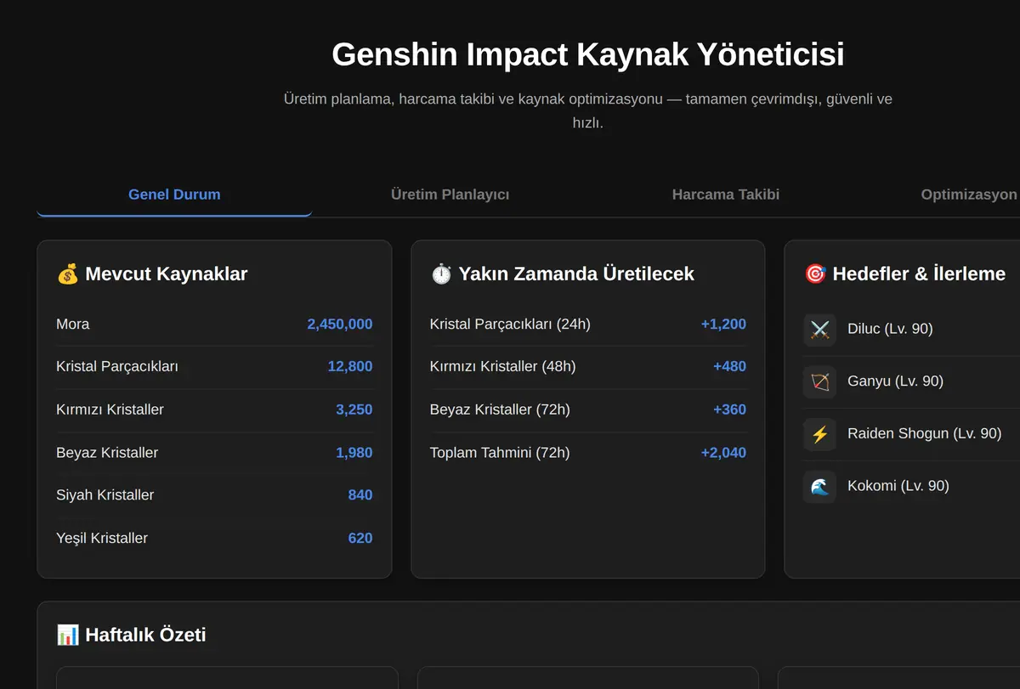The width and height of the screenshot is (1020, 689).
Task: Click the Kokomi wave icon
Action: pyautogui.click(x=819, y=487)
